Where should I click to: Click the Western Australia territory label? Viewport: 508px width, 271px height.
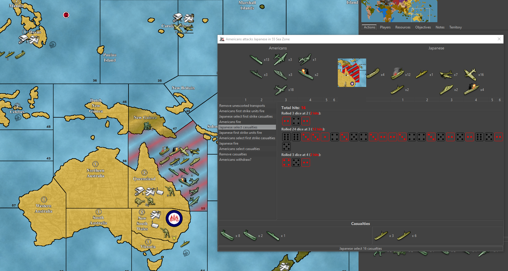tap(44, 209)
